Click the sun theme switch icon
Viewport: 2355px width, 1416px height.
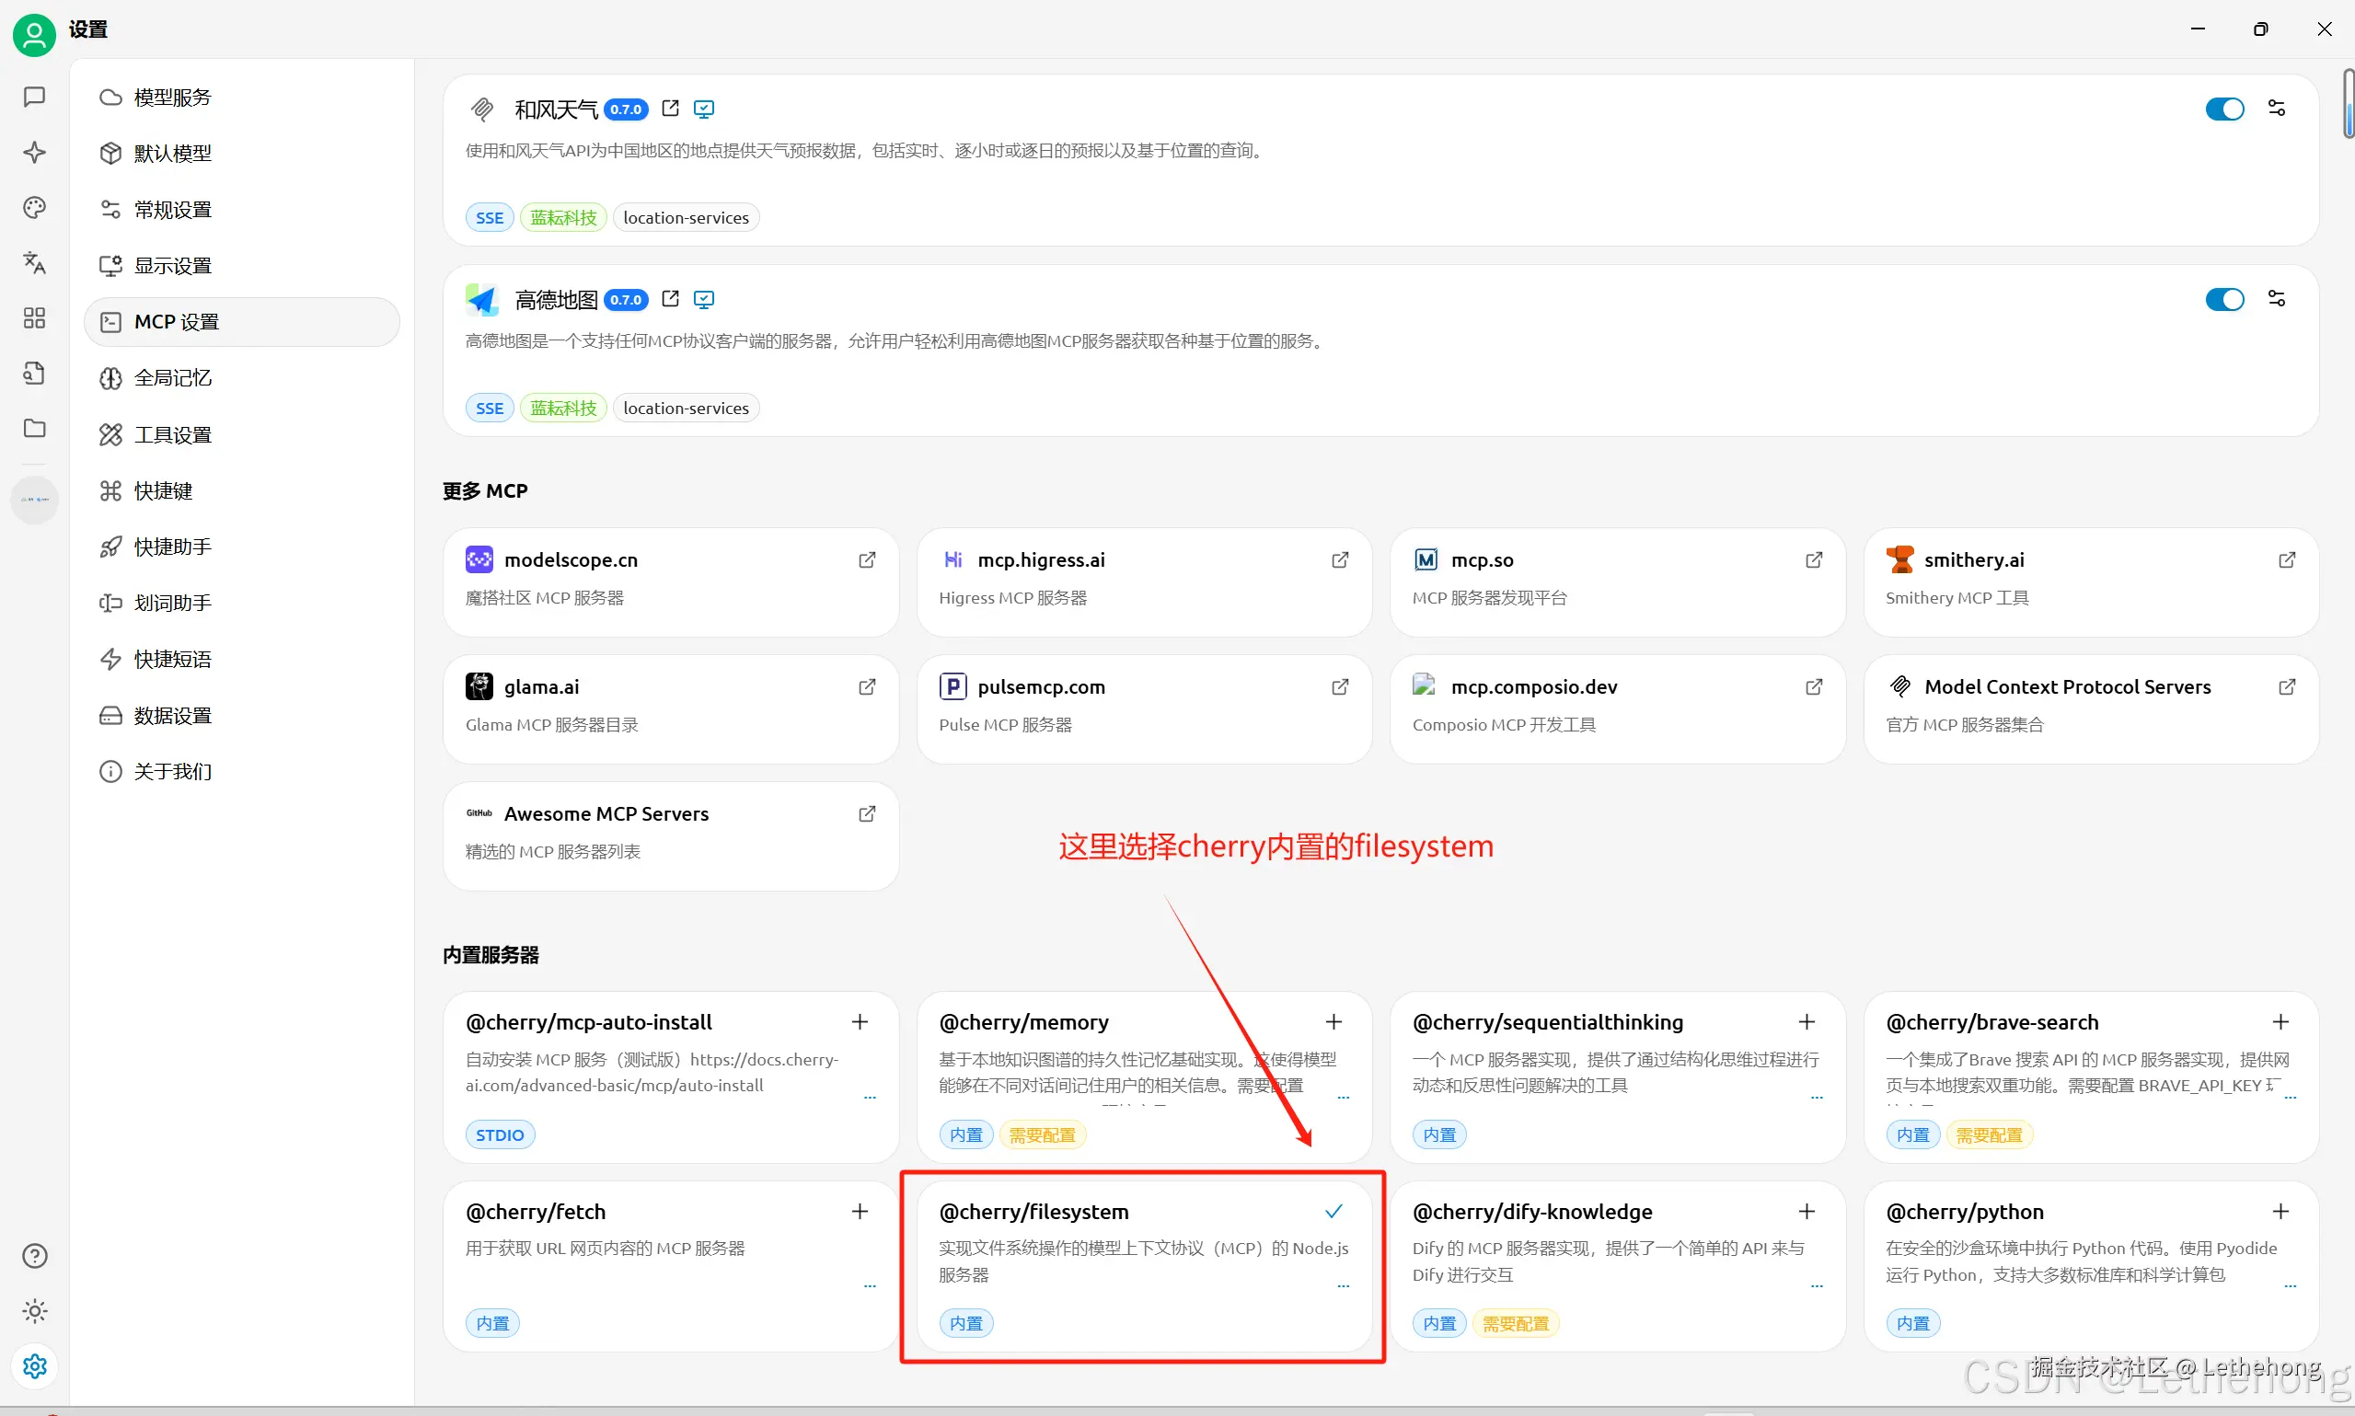34,1311
